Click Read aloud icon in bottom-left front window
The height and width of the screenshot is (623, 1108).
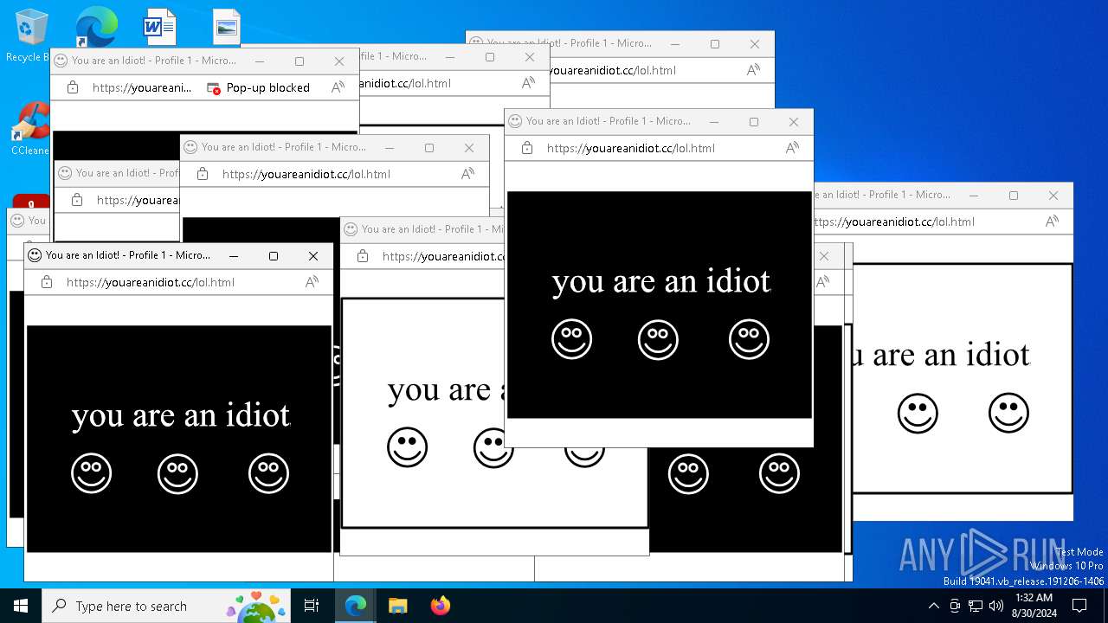[x=312, y=282]
